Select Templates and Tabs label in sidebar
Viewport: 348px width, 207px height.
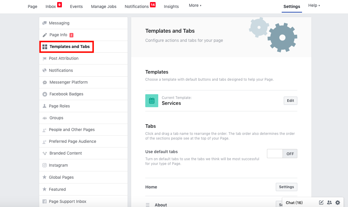(x=70, y=47)
